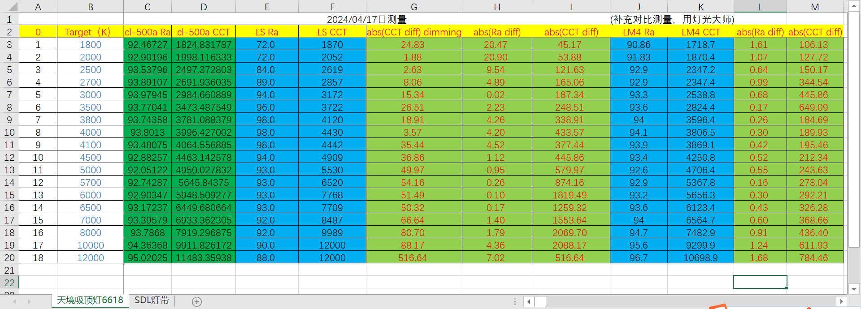Image resolution: width=861 pixels, height=309 pixels.
Task: Add a new sheet with plus icon
Action: [x=197, y=302]
